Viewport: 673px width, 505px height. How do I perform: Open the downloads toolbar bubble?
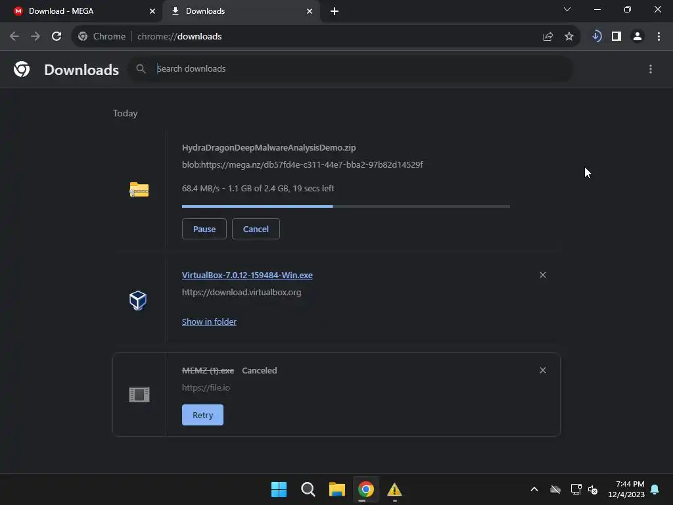tap(596, 37)
